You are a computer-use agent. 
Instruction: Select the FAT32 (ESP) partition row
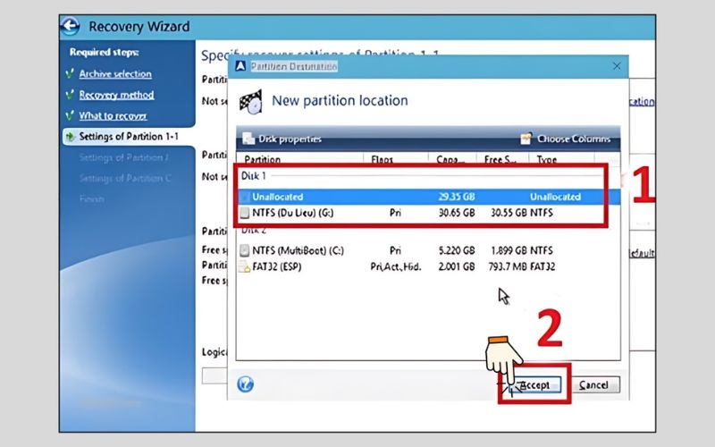[x=428, y=266]
